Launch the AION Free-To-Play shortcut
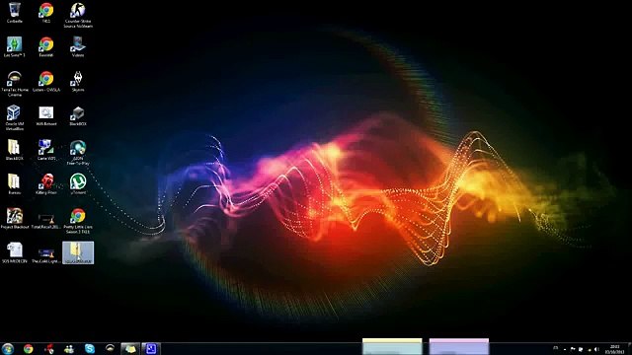 pyautogui.click(x=78, y=153)
